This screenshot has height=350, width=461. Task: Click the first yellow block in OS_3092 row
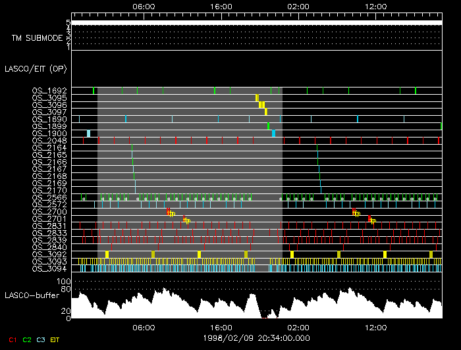[107, 255]
